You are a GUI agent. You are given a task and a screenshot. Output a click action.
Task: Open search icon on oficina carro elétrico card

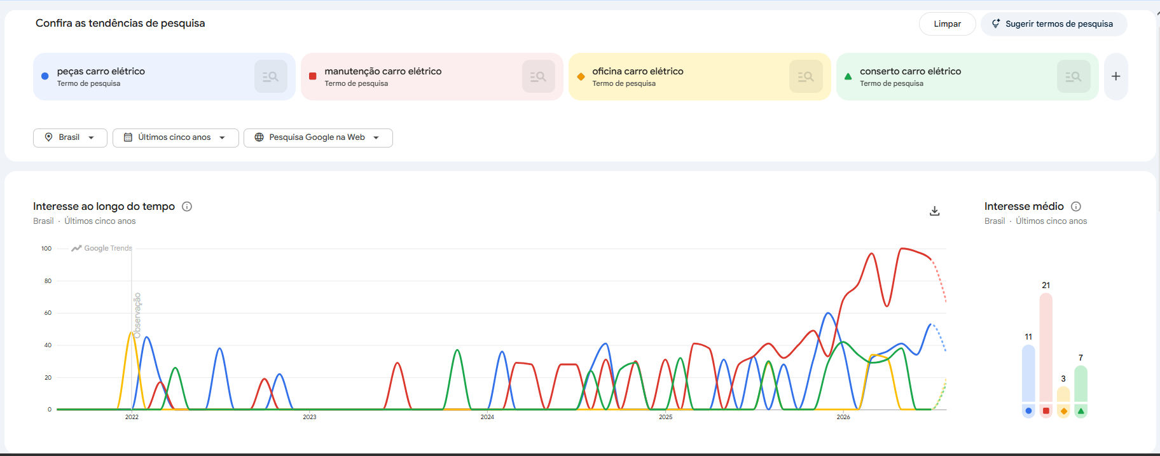point(806,76)
